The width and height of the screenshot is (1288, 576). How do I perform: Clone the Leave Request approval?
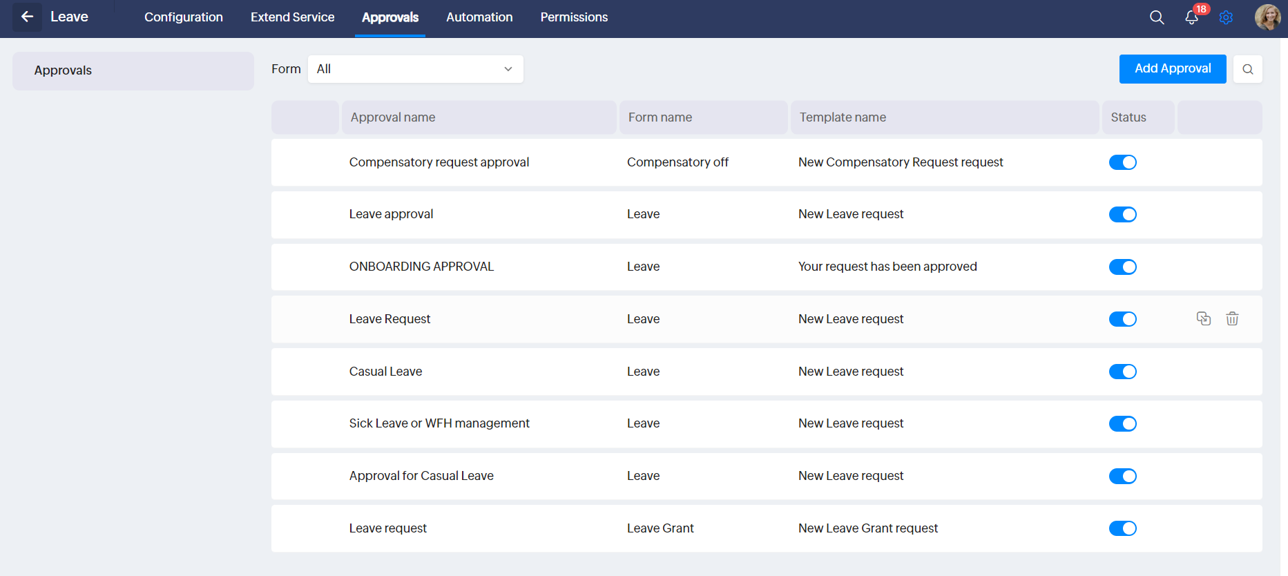click(1204, 318)
